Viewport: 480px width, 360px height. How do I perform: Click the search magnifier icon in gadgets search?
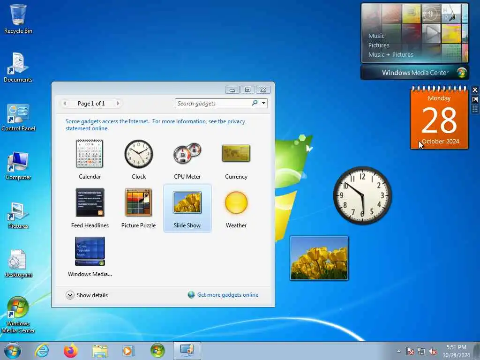click(255, 103)
